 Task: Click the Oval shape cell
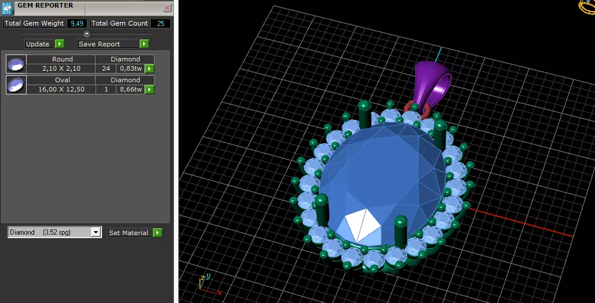[x=61, y=80]
